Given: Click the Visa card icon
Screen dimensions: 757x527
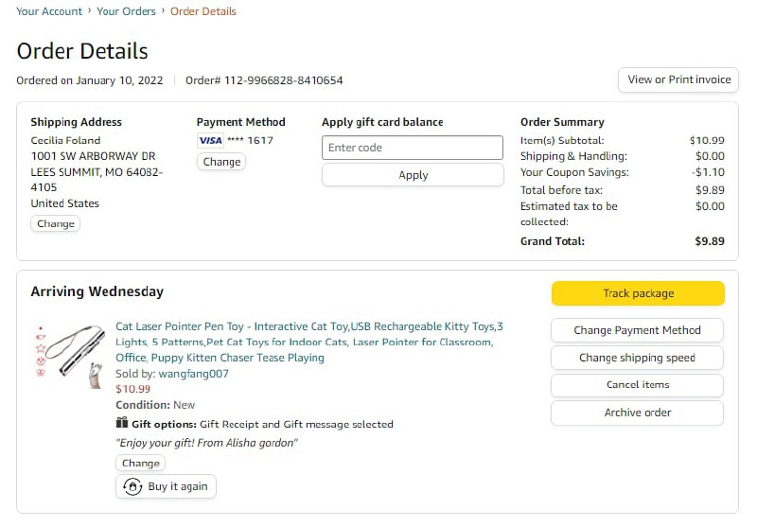Looking at the screenshot, I should pyautogui.click(x=210, y=140).
